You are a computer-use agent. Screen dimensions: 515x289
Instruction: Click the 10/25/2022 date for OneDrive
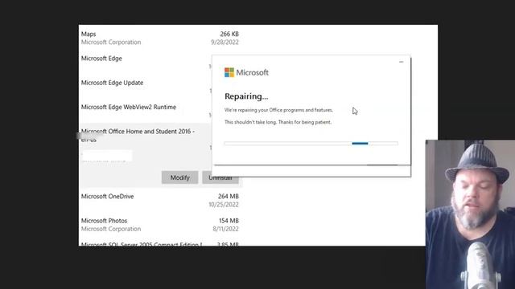coord(224,205)
